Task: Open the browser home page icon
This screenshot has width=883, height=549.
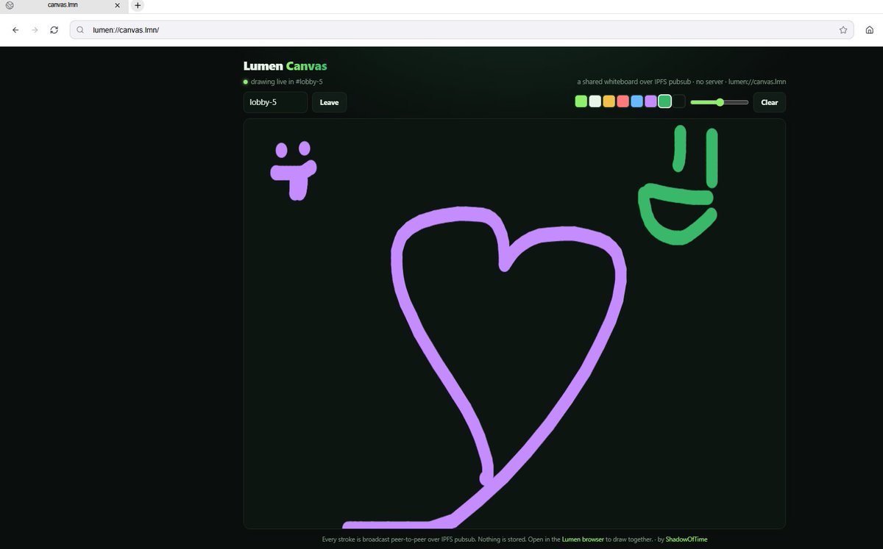Action: click(870, 30)
